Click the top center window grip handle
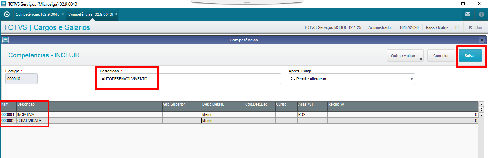488x158 pixels. pyautogui.click(x=247, y=2)
